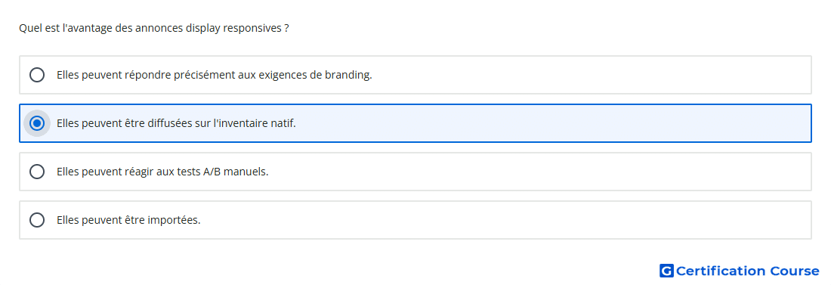Screen dimensions: 831x285
Task: Click the selected 'inventaire natif' radio button
Action: 37,123
